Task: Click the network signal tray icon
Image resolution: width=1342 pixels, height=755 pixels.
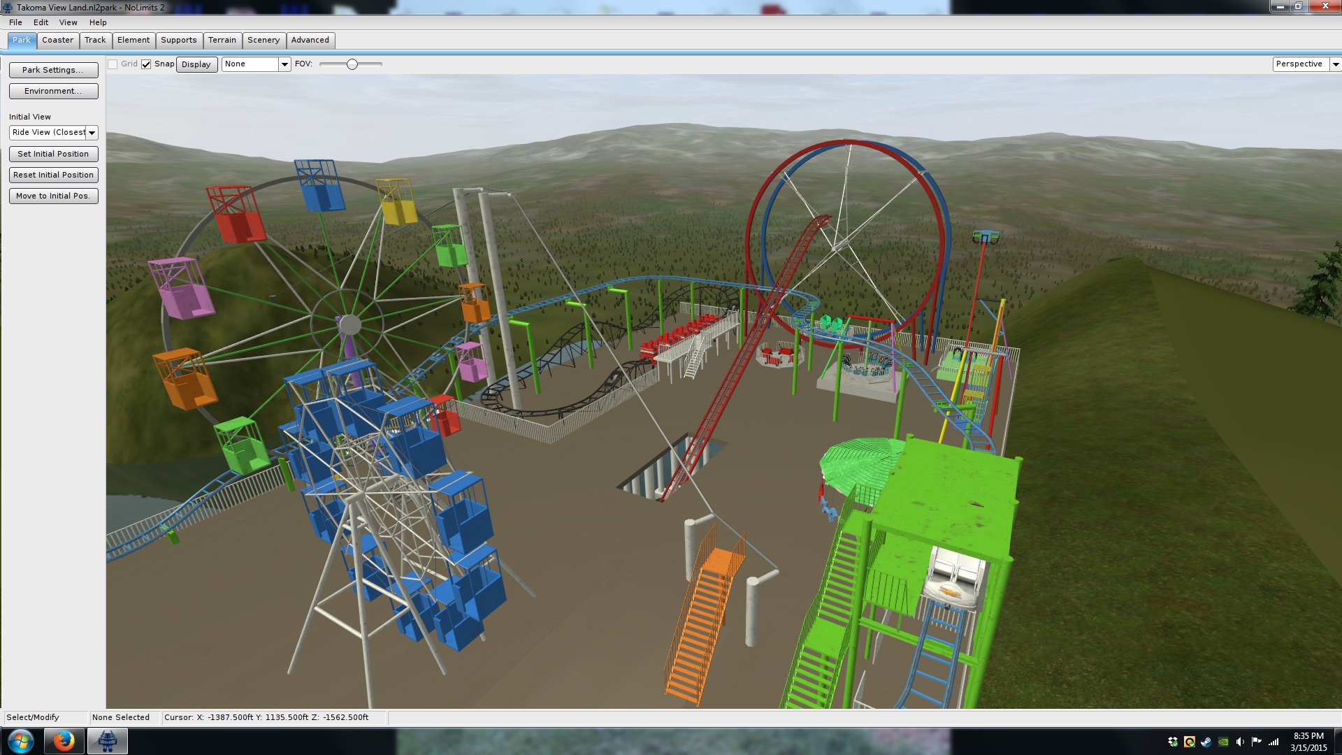Action: tap(1274, 742)
